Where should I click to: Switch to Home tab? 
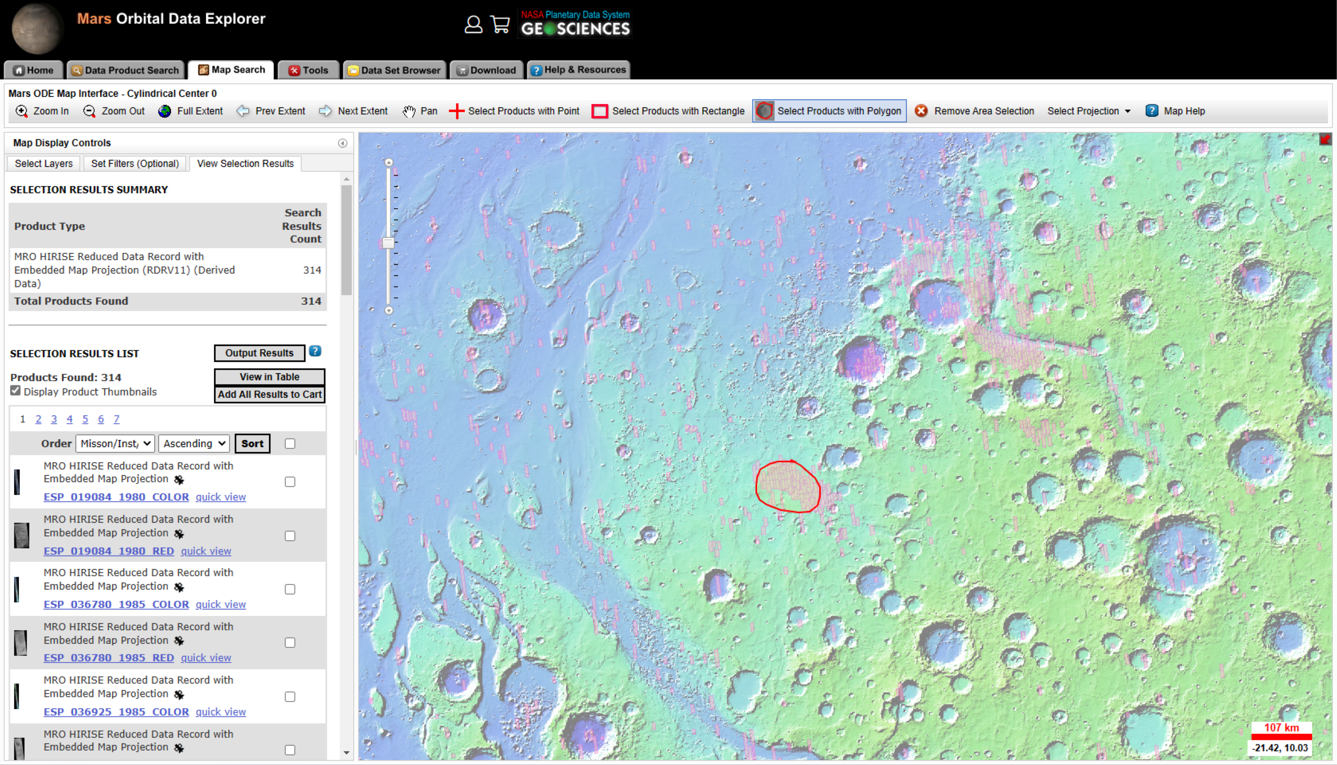33,70
